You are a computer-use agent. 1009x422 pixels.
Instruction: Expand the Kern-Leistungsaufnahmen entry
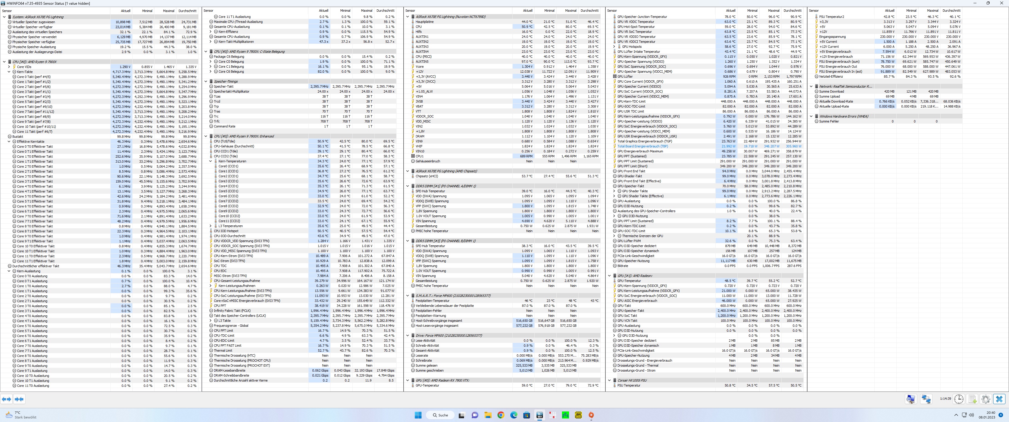click(x=211, y=285)
